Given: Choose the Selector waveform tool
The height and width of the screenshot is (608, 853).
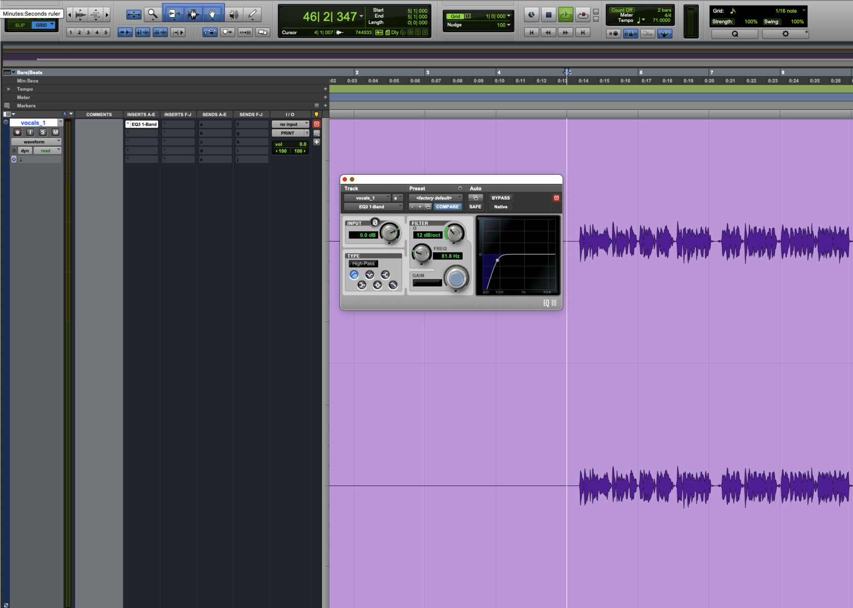Looking at the screenshot, I should [193, 14].
